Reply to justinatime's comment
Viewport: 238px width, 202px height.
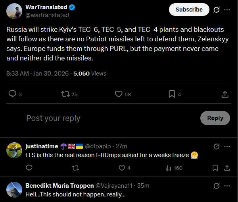pos(29,168)
